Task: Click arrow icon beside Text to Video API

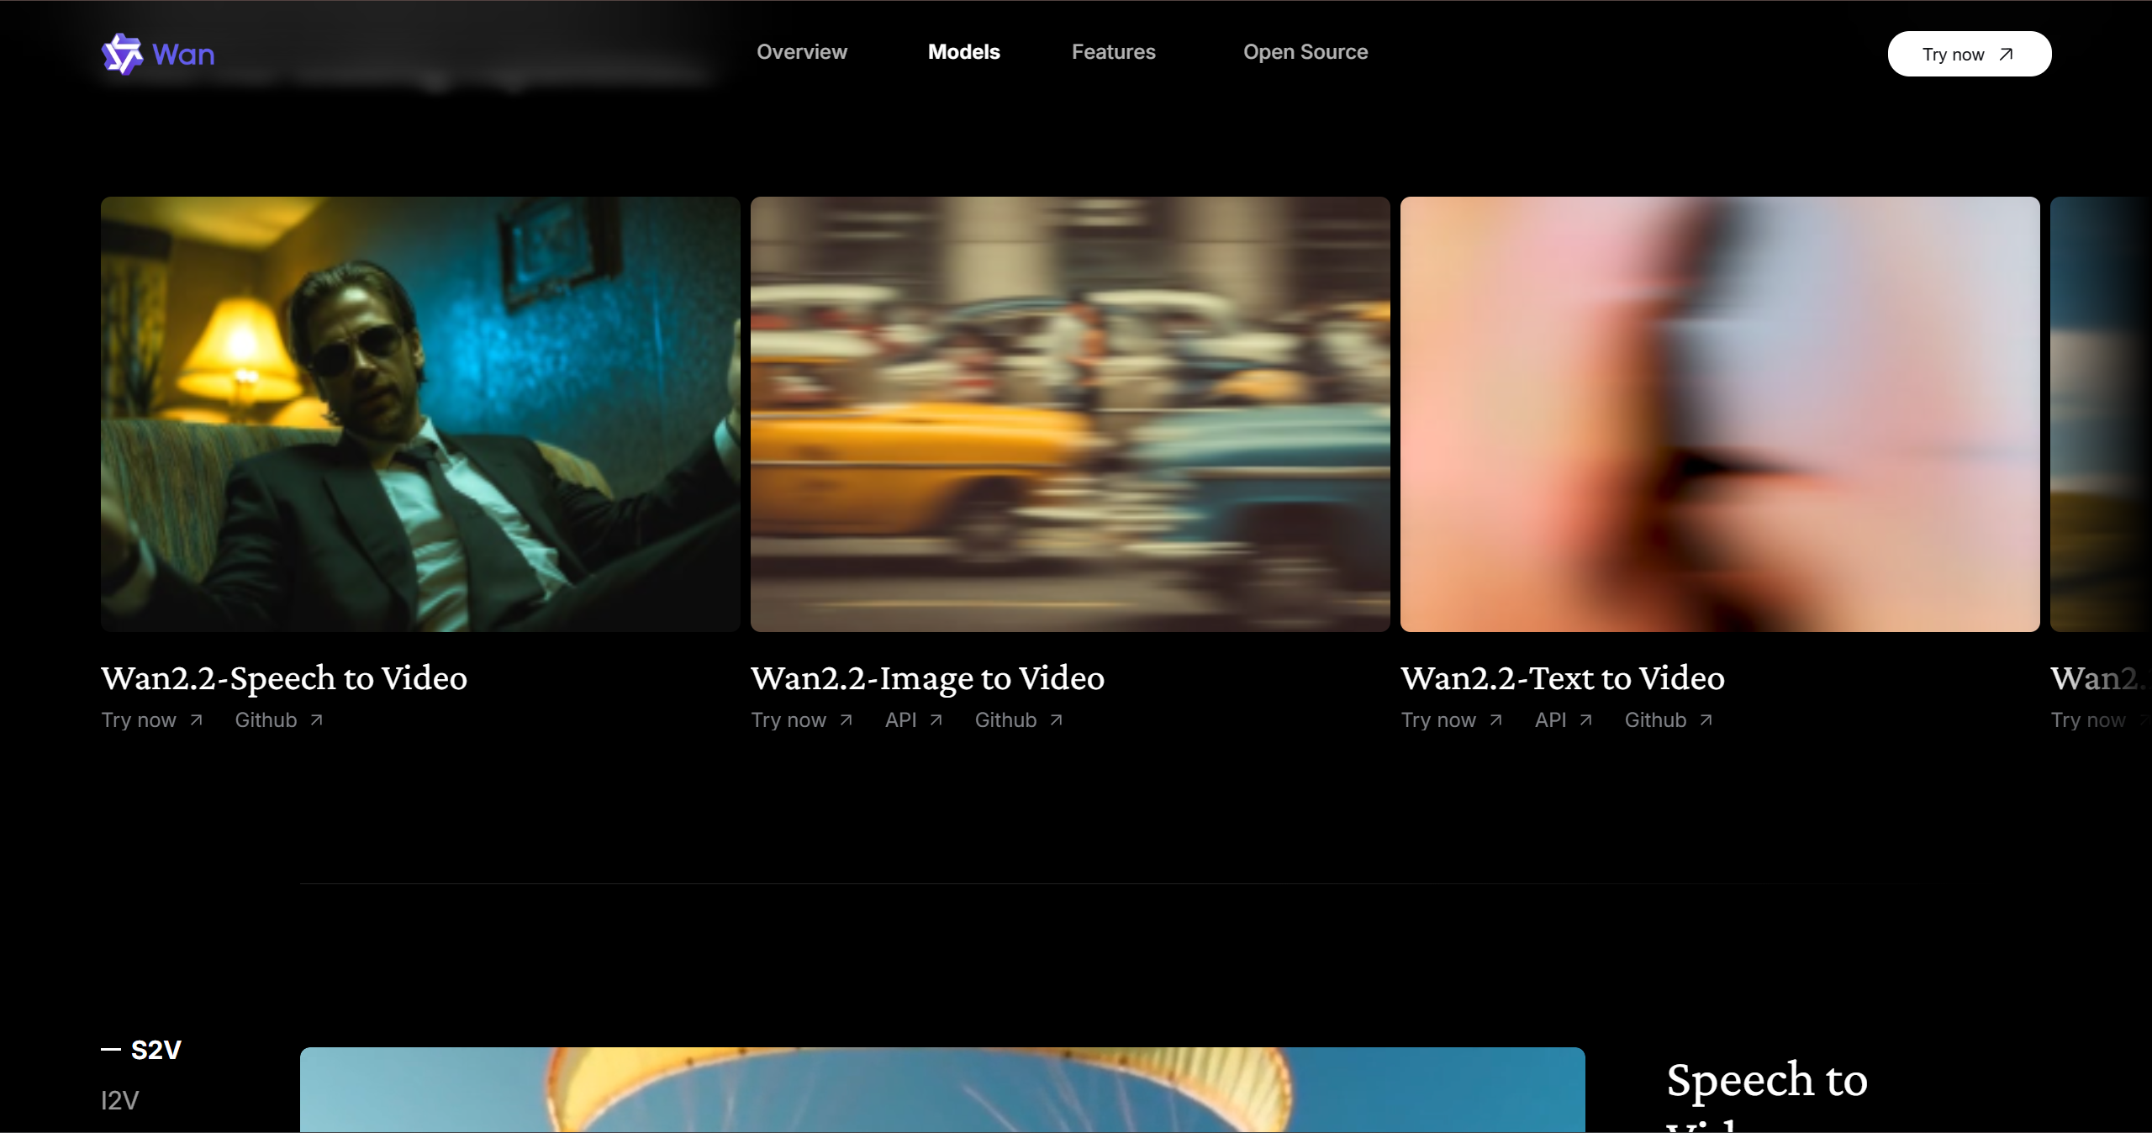Action: 1586,719
